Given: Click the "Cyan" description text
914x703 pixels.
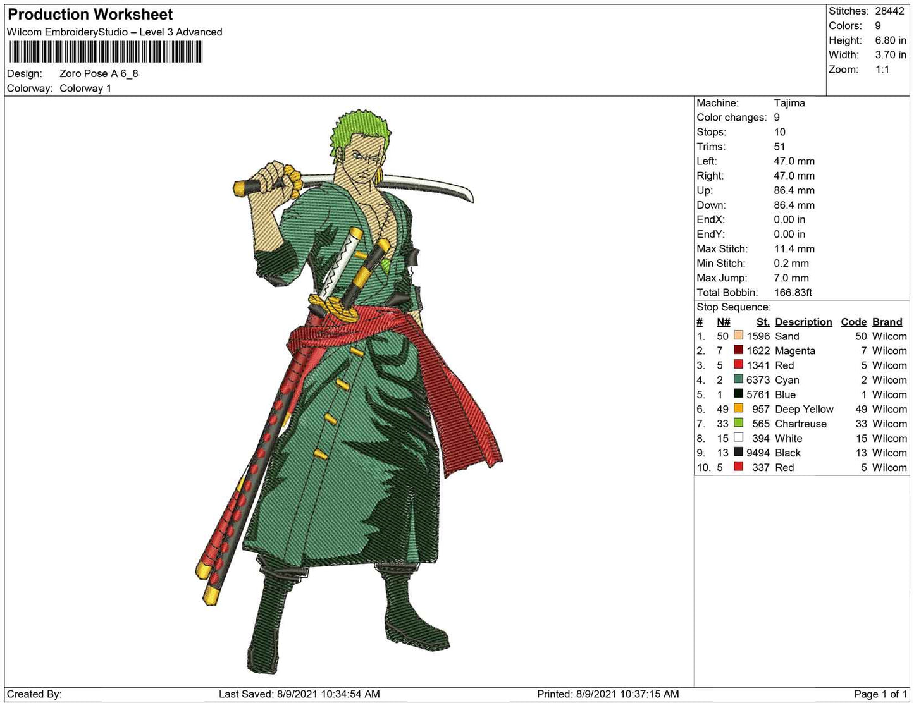Looking at the screenshot, I should point(787,380).
